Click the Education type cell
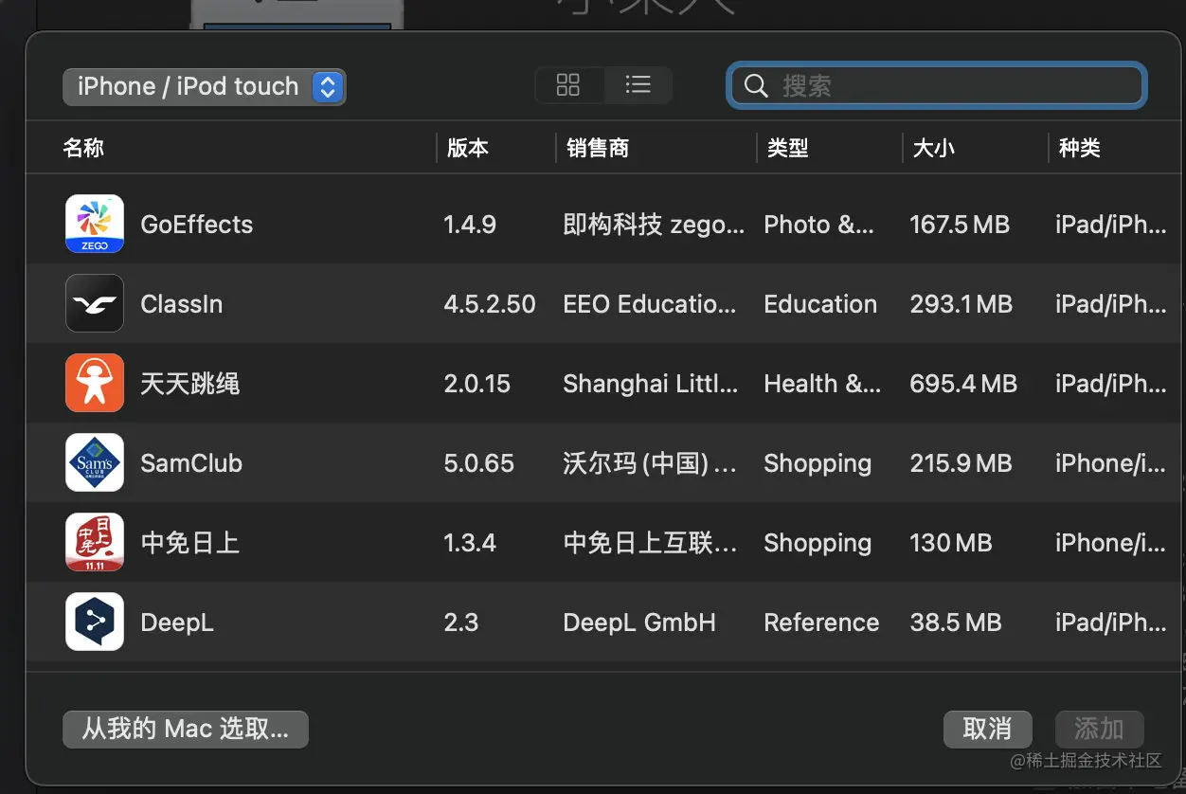Image resolution: width=1186 pixels, height=794 pixels. (820, 304)
